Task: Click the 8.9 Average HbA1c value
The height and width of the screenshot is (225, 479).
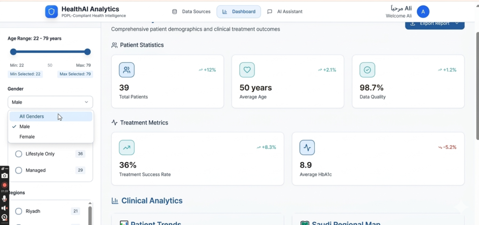Action: tap(306, 165)
